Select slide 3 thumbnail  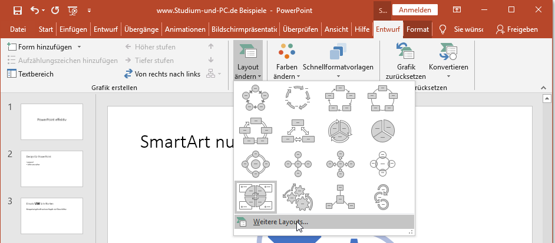pyautogui.click(x=52, y=216)
